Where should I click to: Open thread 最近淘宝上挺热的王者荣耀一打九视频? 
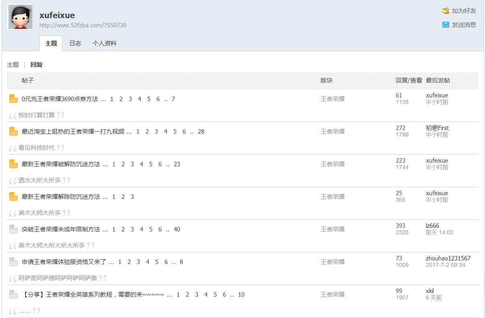(x=73, y=132)
